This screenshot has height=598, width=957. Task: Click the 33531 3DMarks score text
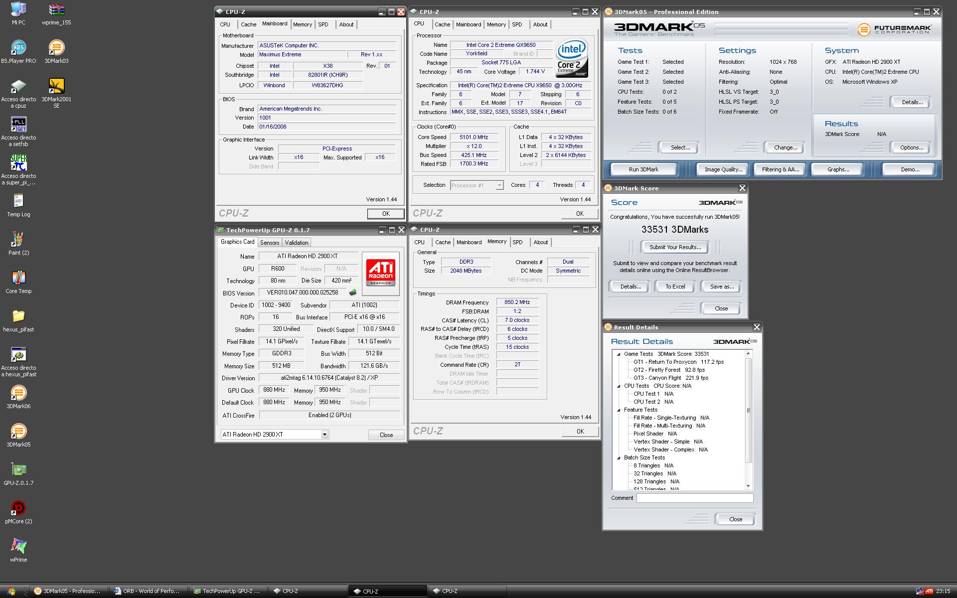coord(675,230)
